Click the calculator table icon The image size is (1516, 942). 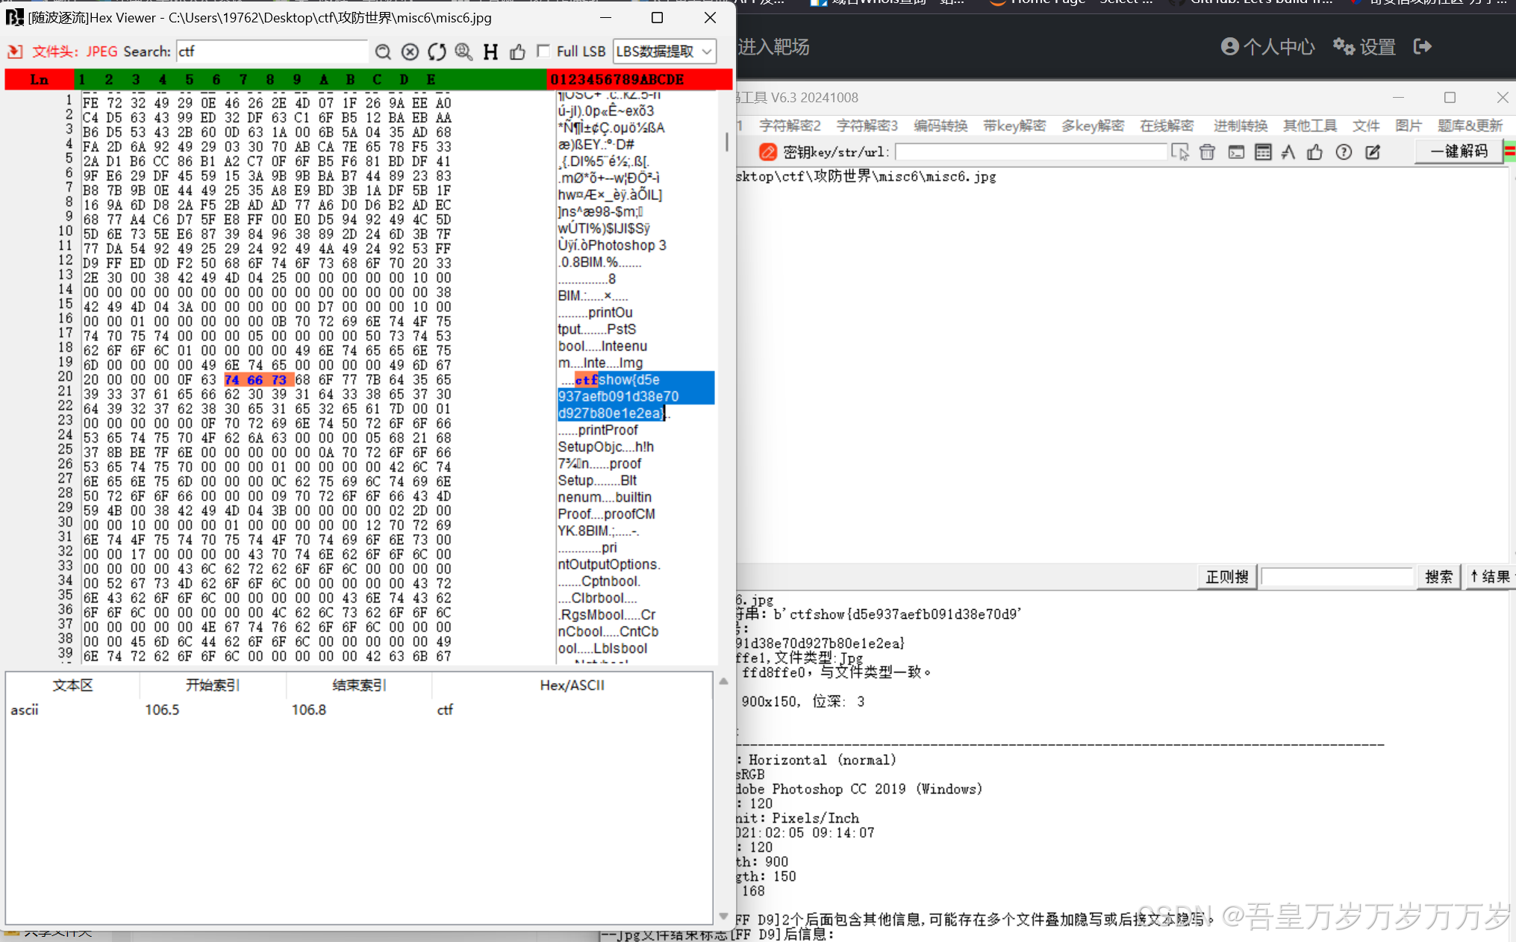[x=1263, y=152]
